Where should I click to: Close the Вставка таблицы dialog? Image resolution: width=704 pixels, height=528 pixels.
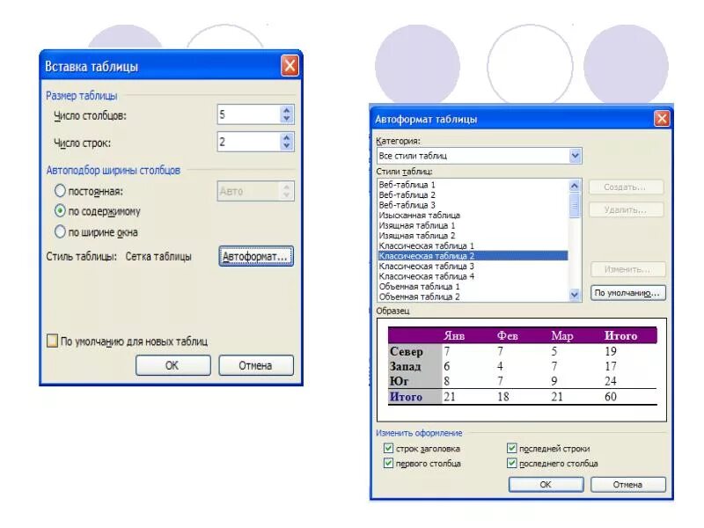pyautogui.click(x=290, y=66)
